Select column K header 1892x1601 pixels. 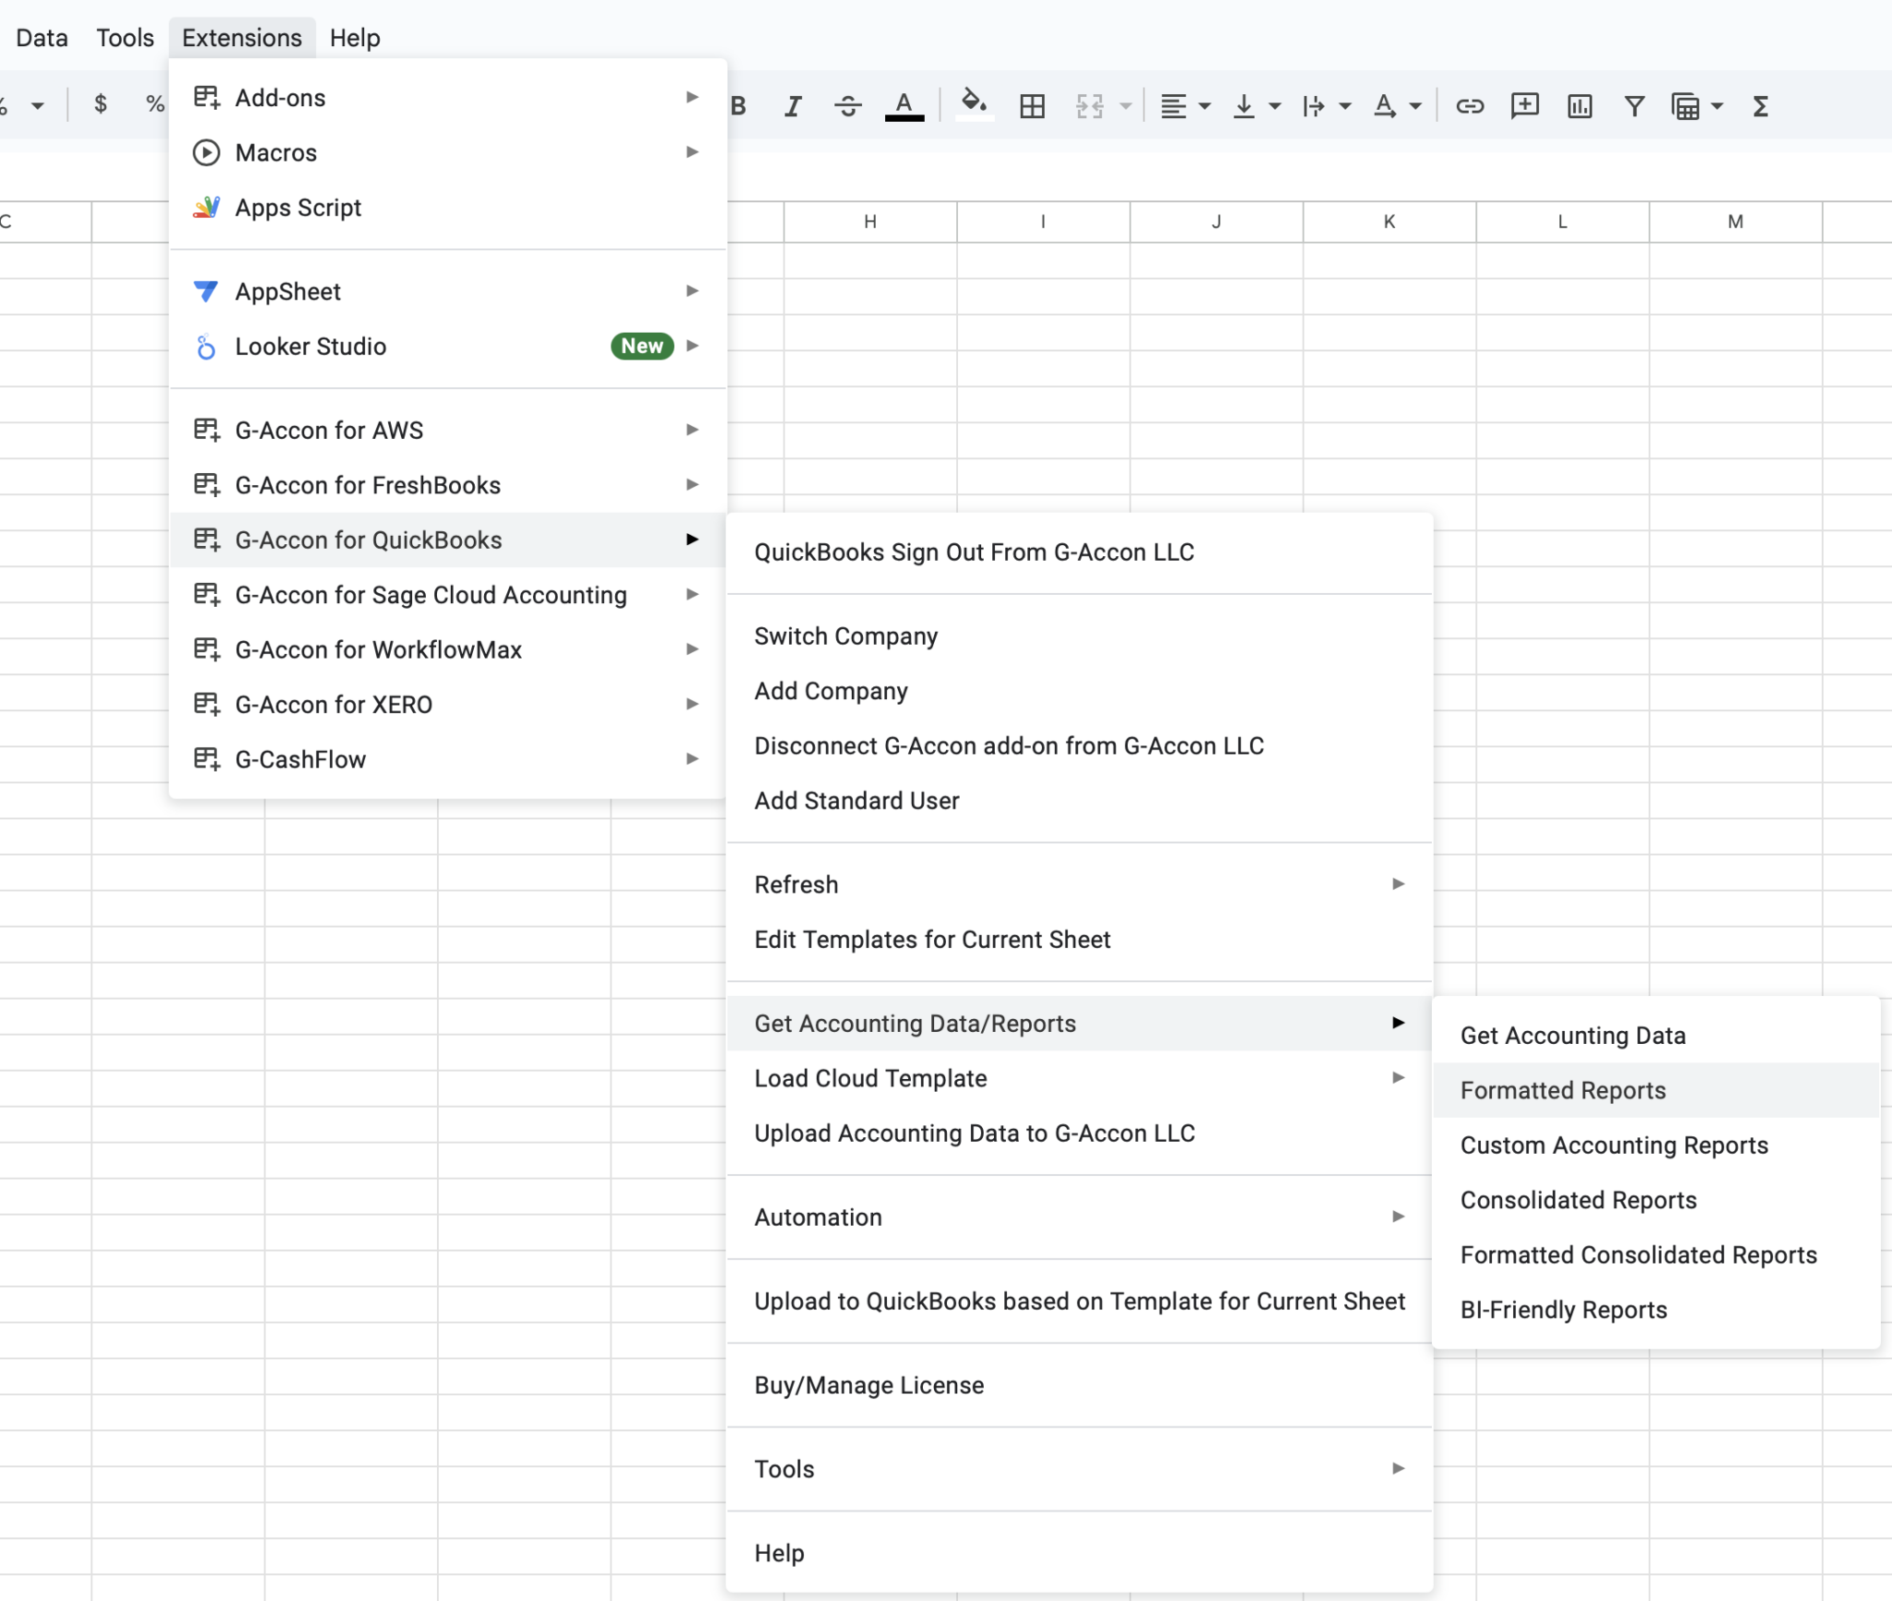tap(1389, 222)
